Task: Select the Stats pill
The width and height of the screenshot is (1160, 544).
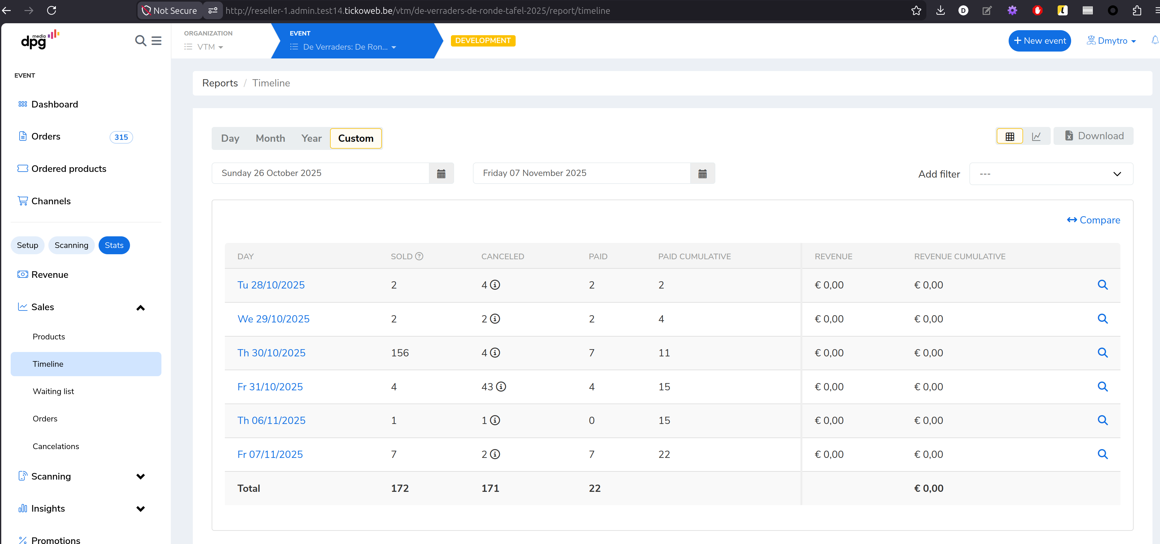Action: 114,245
